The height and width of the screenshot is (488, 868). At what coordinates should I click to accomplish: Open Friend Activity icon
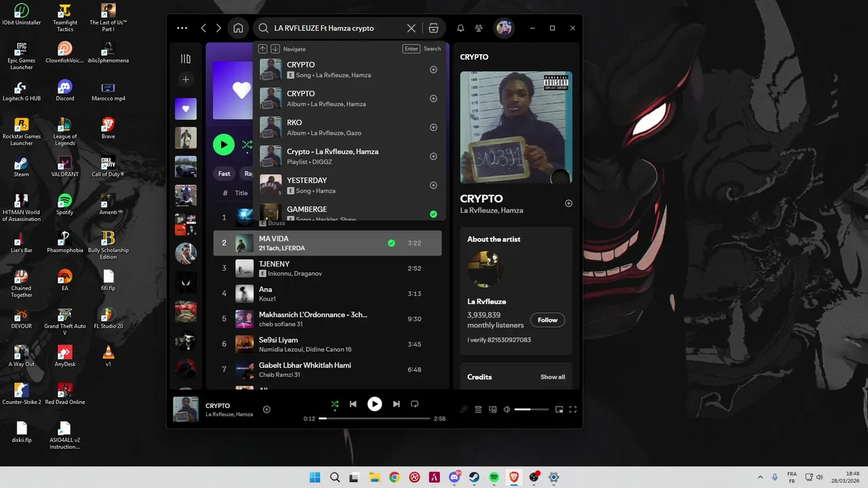tap(479, 28)
